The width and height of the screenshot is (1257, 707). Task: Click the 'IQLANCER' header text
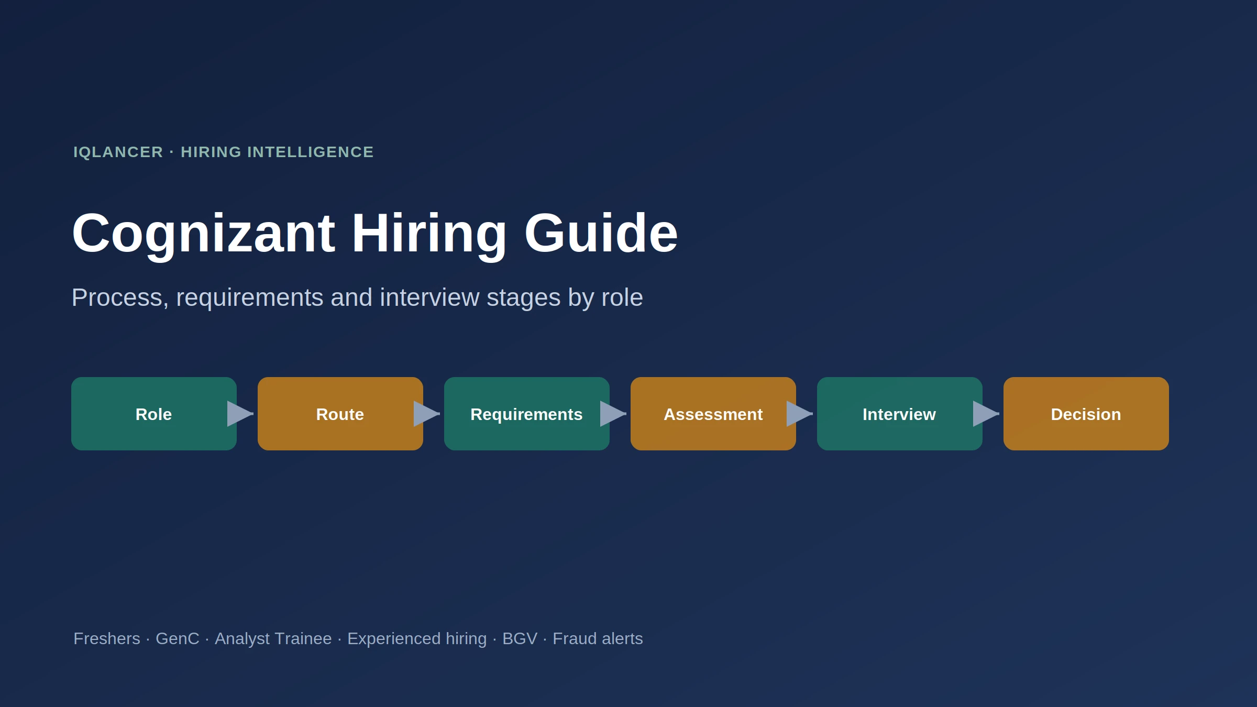(118, 152)
